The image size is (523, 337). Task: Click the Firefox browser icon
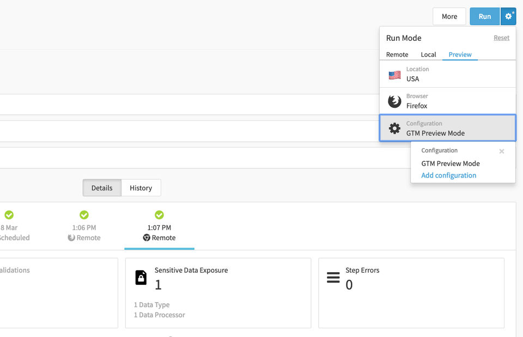[x=394, y=101]
